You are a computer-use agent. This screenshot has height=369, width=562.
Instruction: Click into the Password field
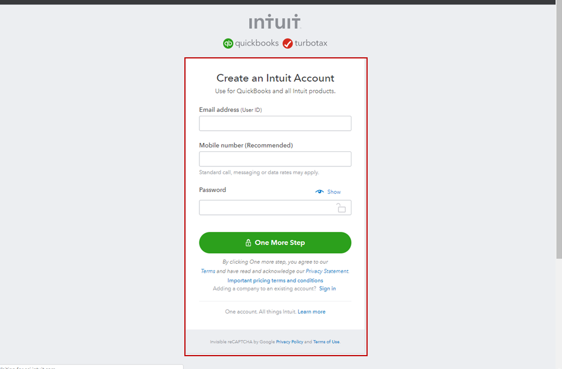266,208
